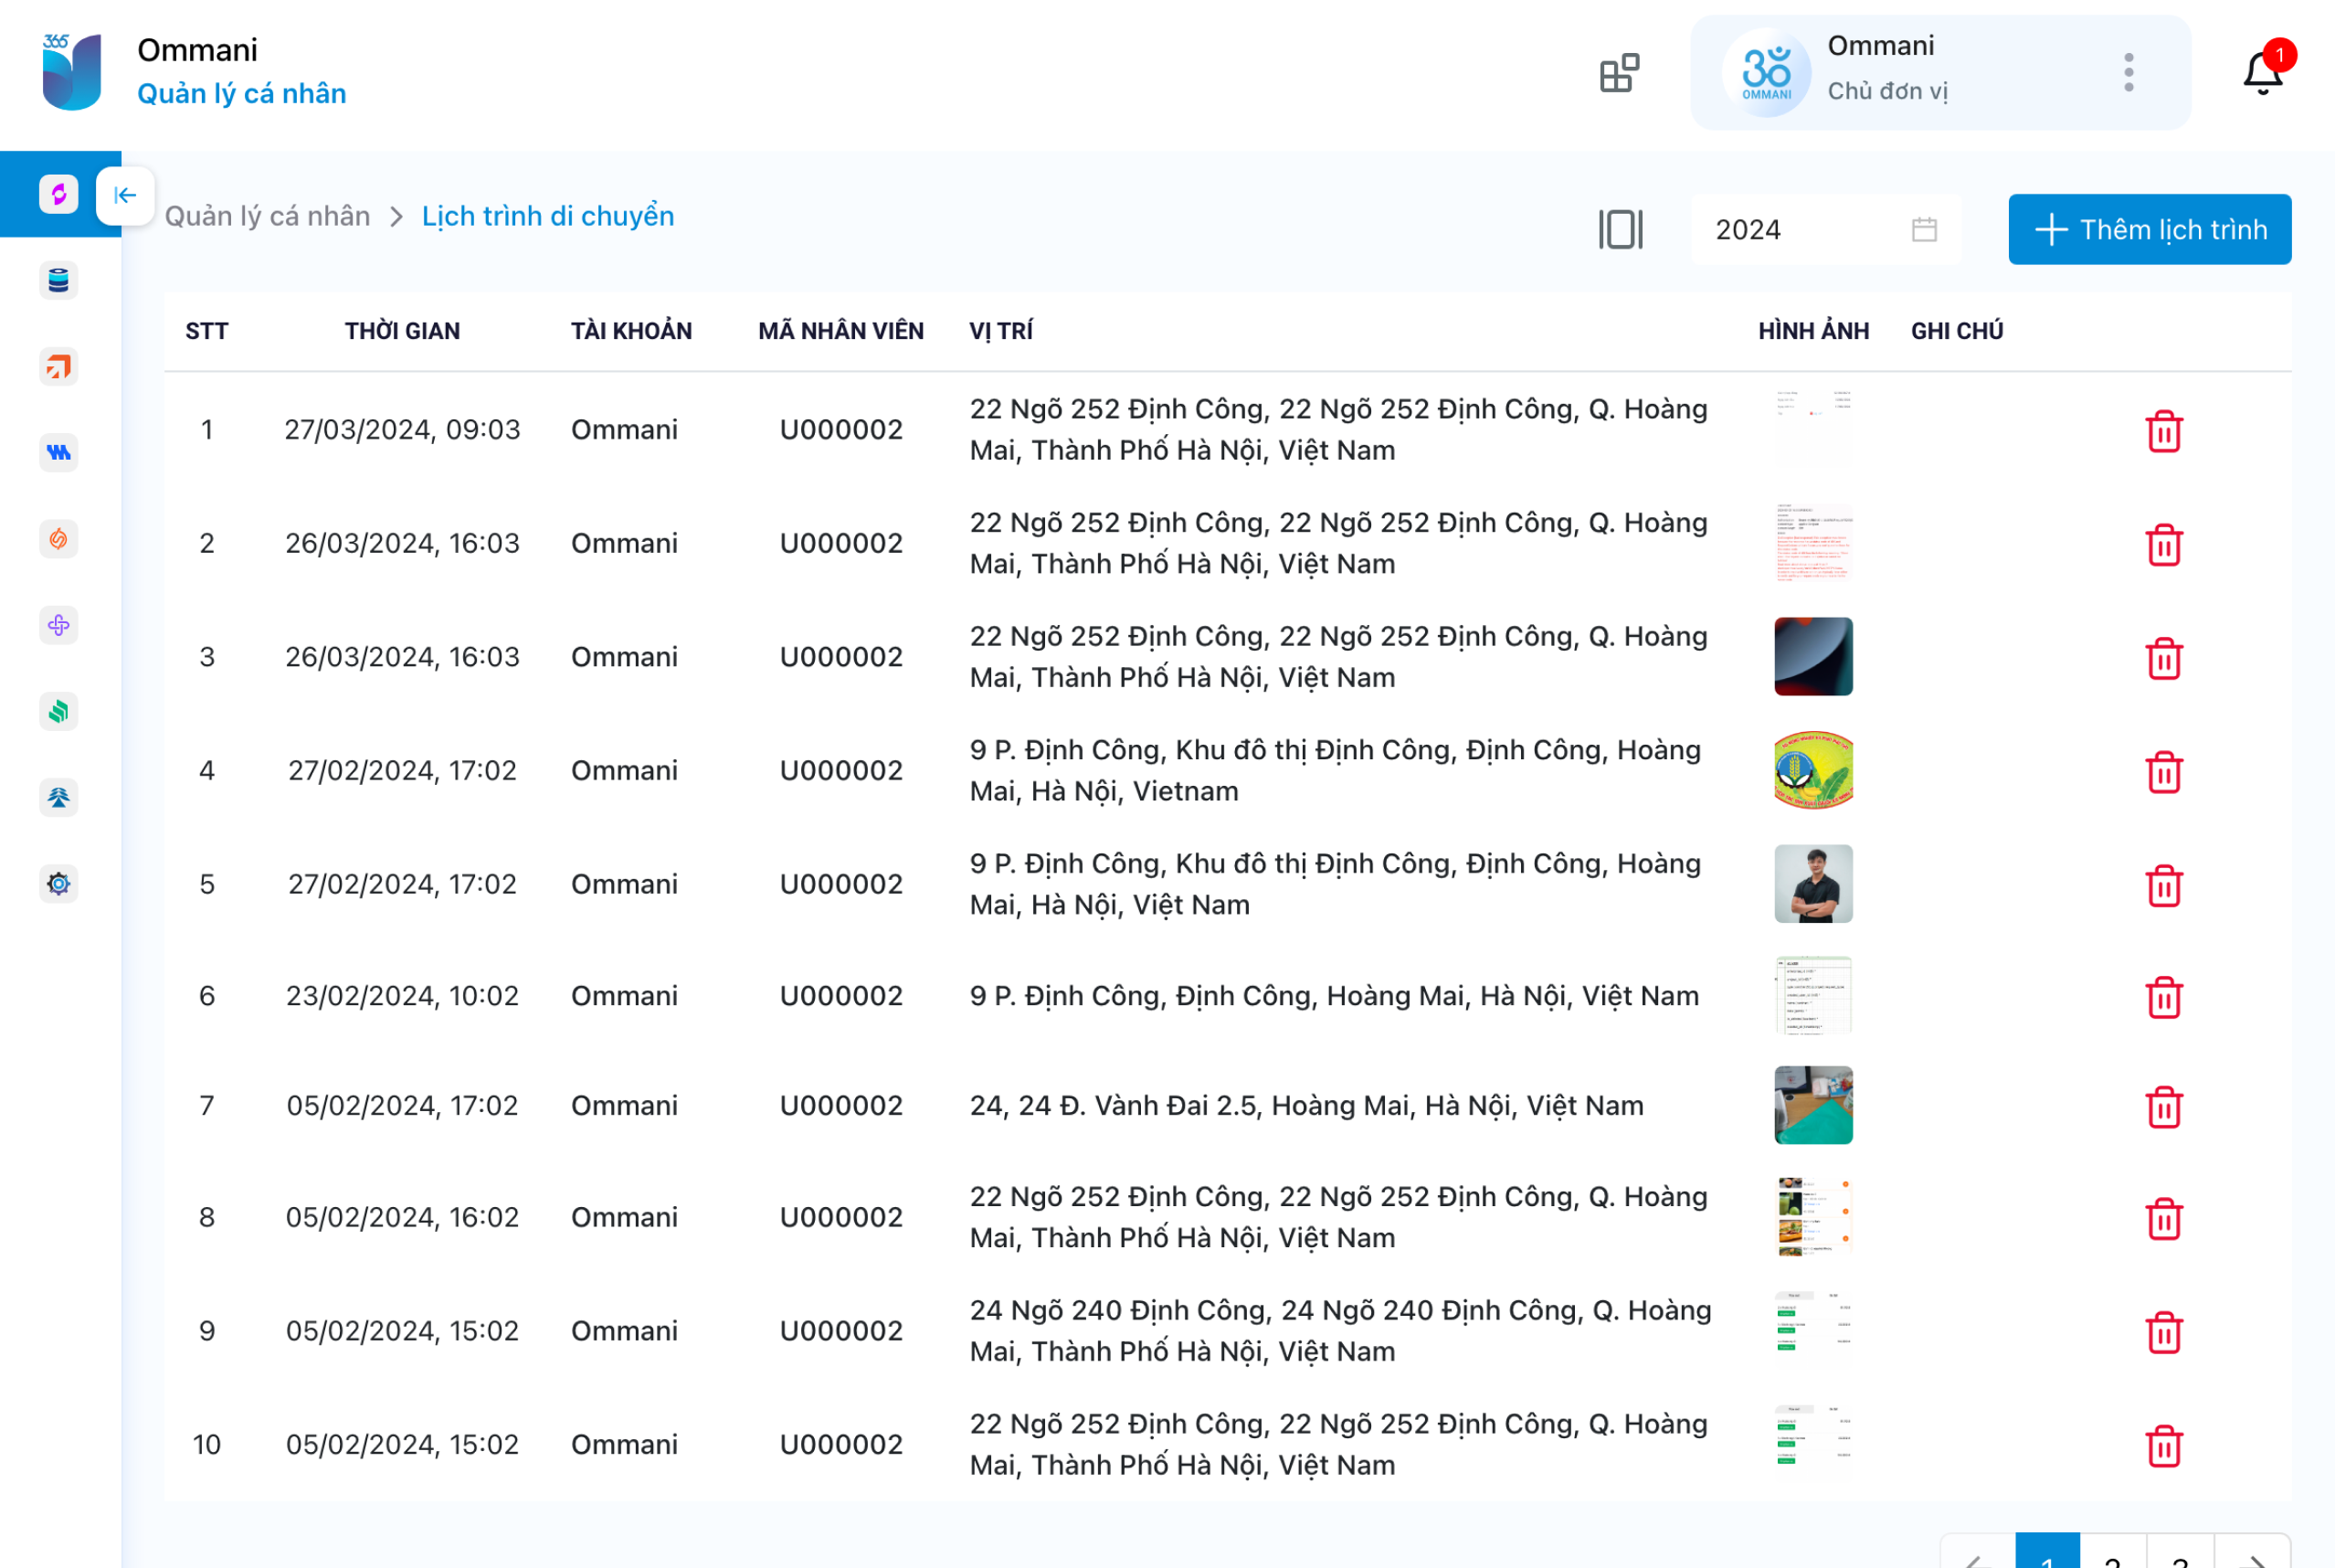Open the notification bell
The height and width of the screenshot is (1568, 2335).
(2262, 72)
